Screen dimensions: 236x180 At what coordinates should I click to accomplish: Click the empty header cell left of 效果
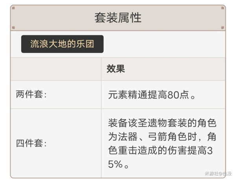click(56, 69)
